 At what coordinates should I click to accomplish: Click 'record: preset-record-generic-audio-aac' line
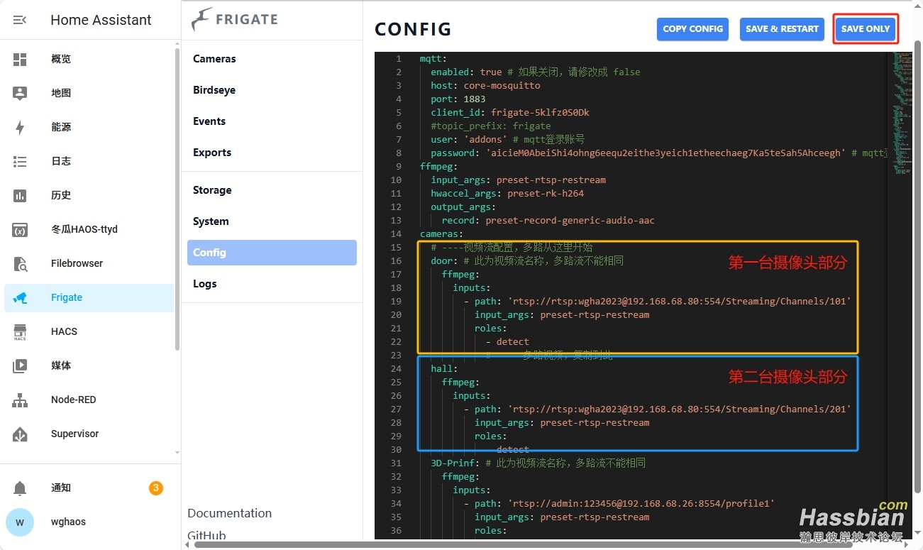[x=548, y=221]
